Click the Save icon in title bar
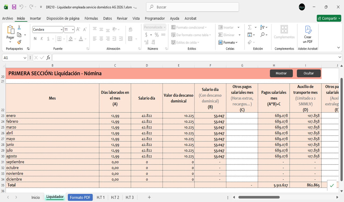 [x=14, y=7]
